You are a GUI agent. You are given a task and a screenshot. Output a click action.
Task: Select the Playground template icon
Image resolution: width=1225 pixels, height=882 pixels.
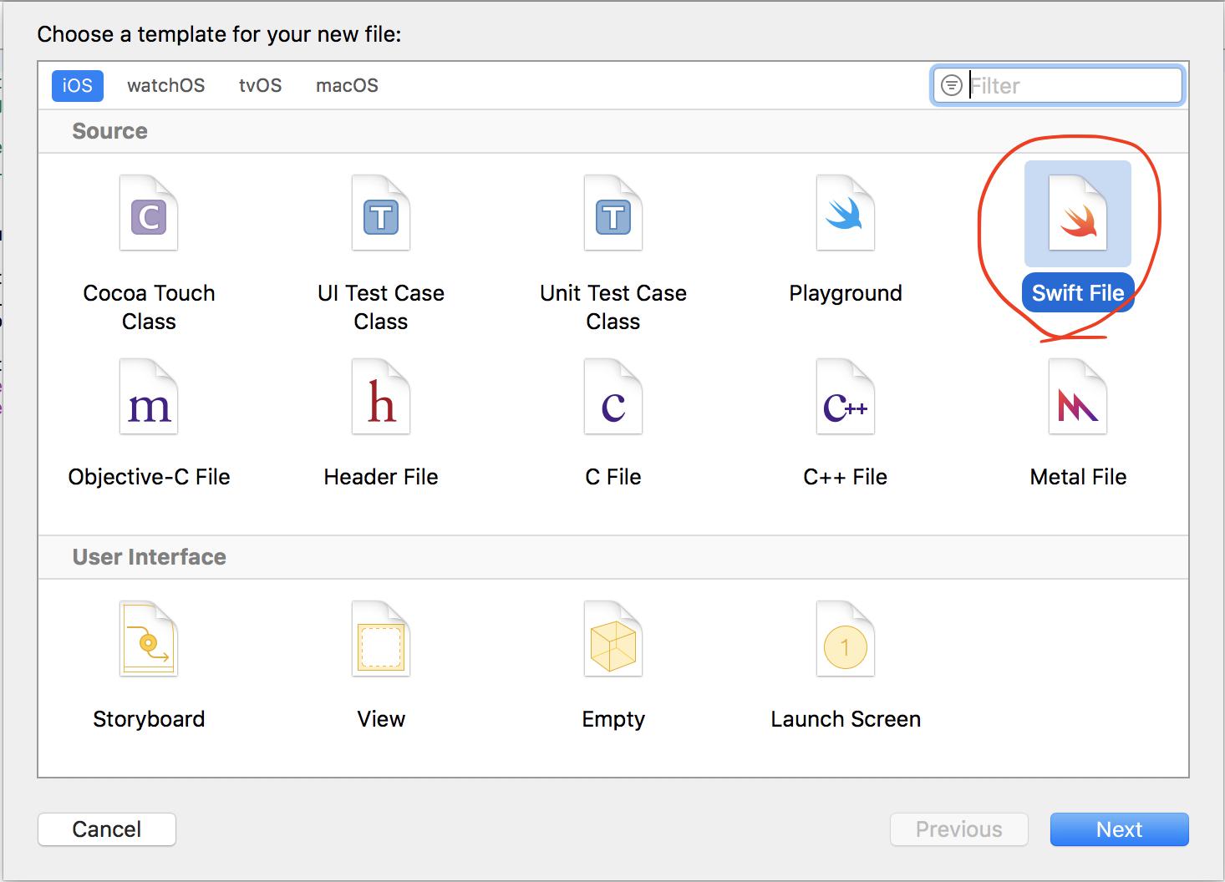pos(845,214)
